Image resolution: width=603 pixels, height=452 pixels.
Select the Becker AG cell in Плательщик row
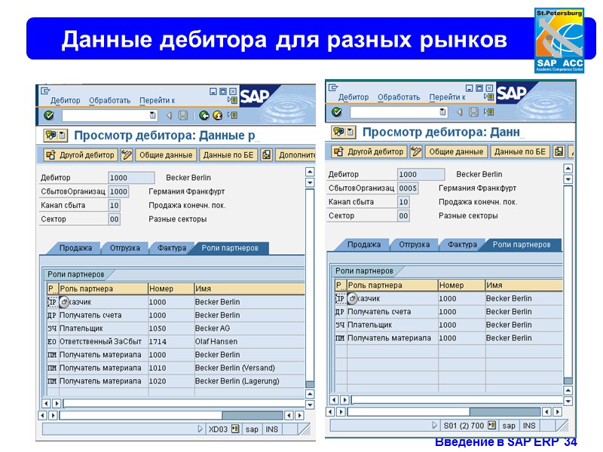[249, 328]
